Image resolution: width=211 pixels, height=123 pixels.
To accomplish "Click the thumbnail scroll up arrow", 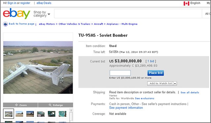I will point(71,110).
